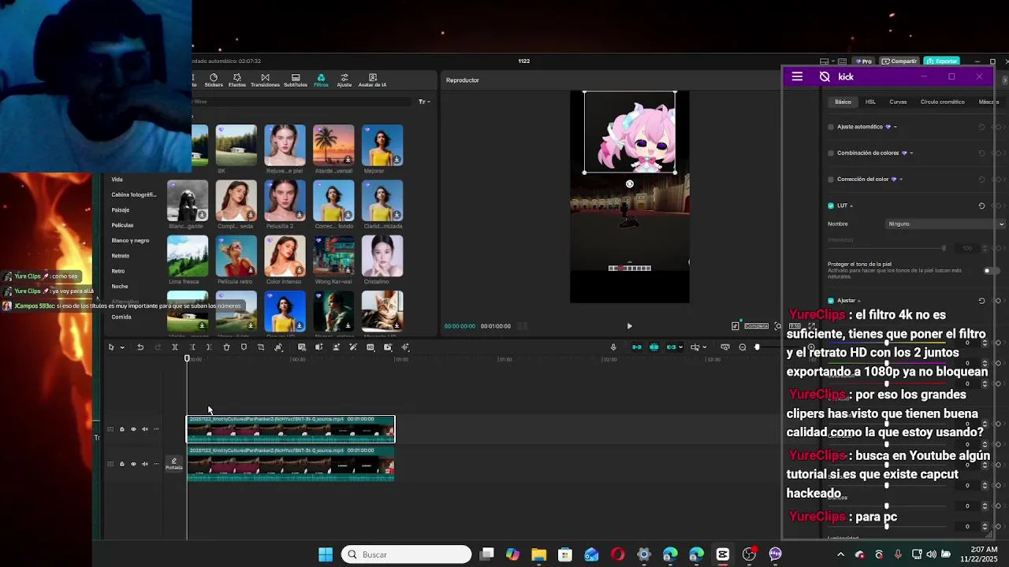
Task: Open the Kick hamburger menu
Action: point(797,76)
